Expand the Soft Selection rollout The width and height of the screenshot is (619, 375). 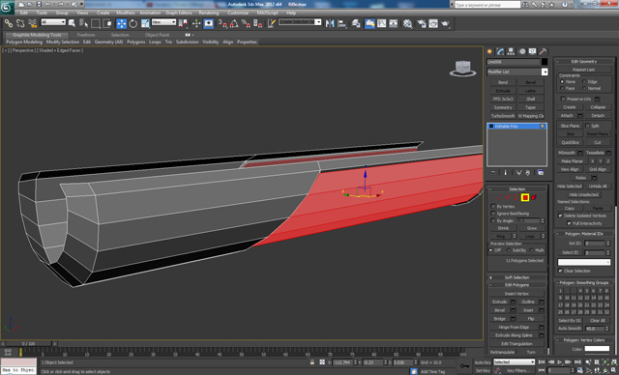click(517, 277)
